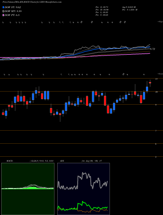Click the ADX (14 day) parameter values
The height and width of the screenshot is (215, 163).
[91, 161]
